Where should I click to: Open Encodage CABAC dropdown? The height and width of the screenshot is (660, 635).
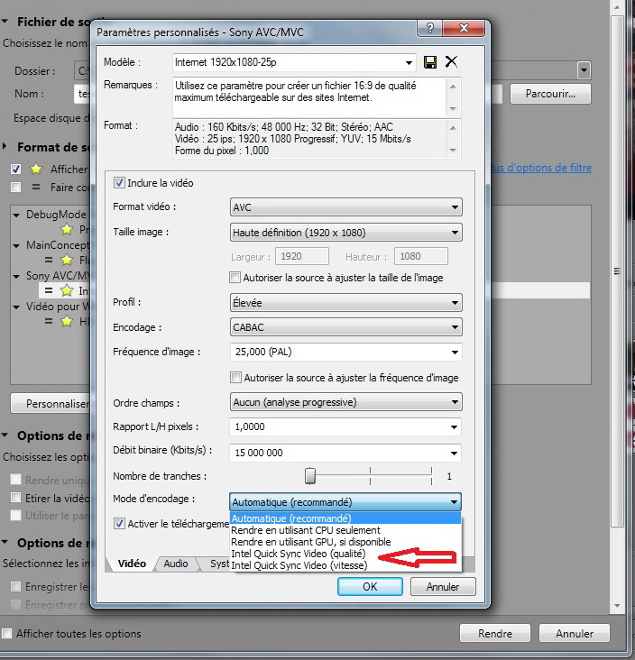345,327
